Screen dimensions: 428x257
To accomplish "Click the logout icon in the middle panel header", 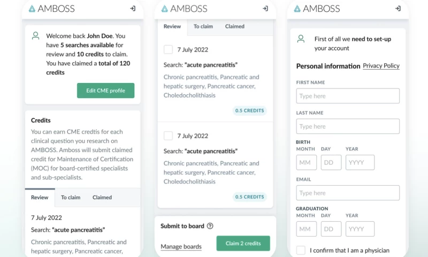I will (265, 9).
